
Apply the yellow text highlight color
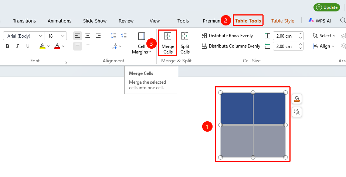[43, 46]
